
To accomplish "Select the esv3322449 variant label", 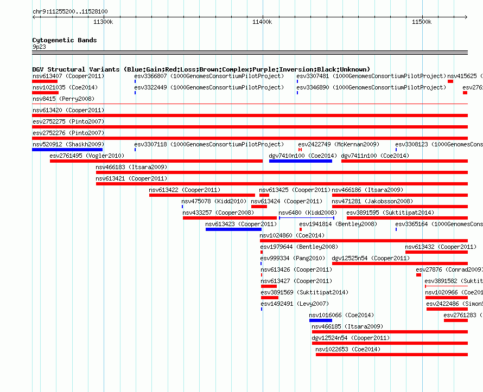I will [209, 87].
